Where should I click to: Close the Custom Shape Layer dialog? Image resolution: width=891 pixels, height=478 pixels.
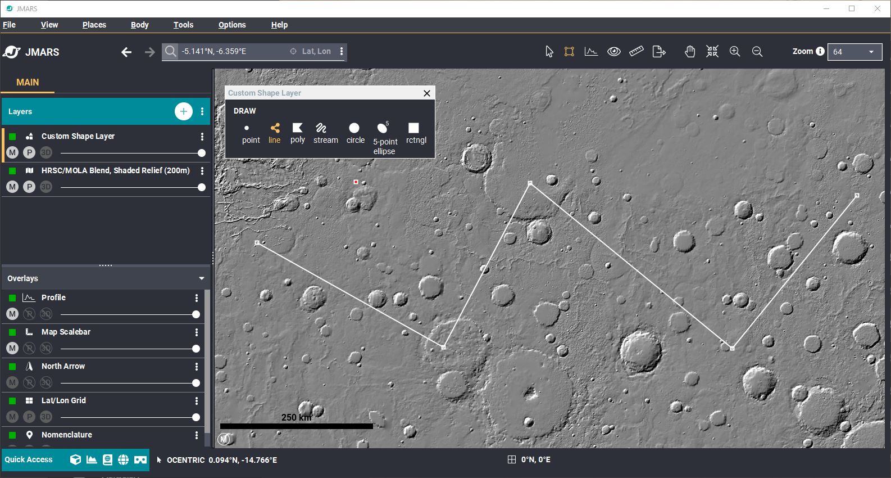click(427, 93)
